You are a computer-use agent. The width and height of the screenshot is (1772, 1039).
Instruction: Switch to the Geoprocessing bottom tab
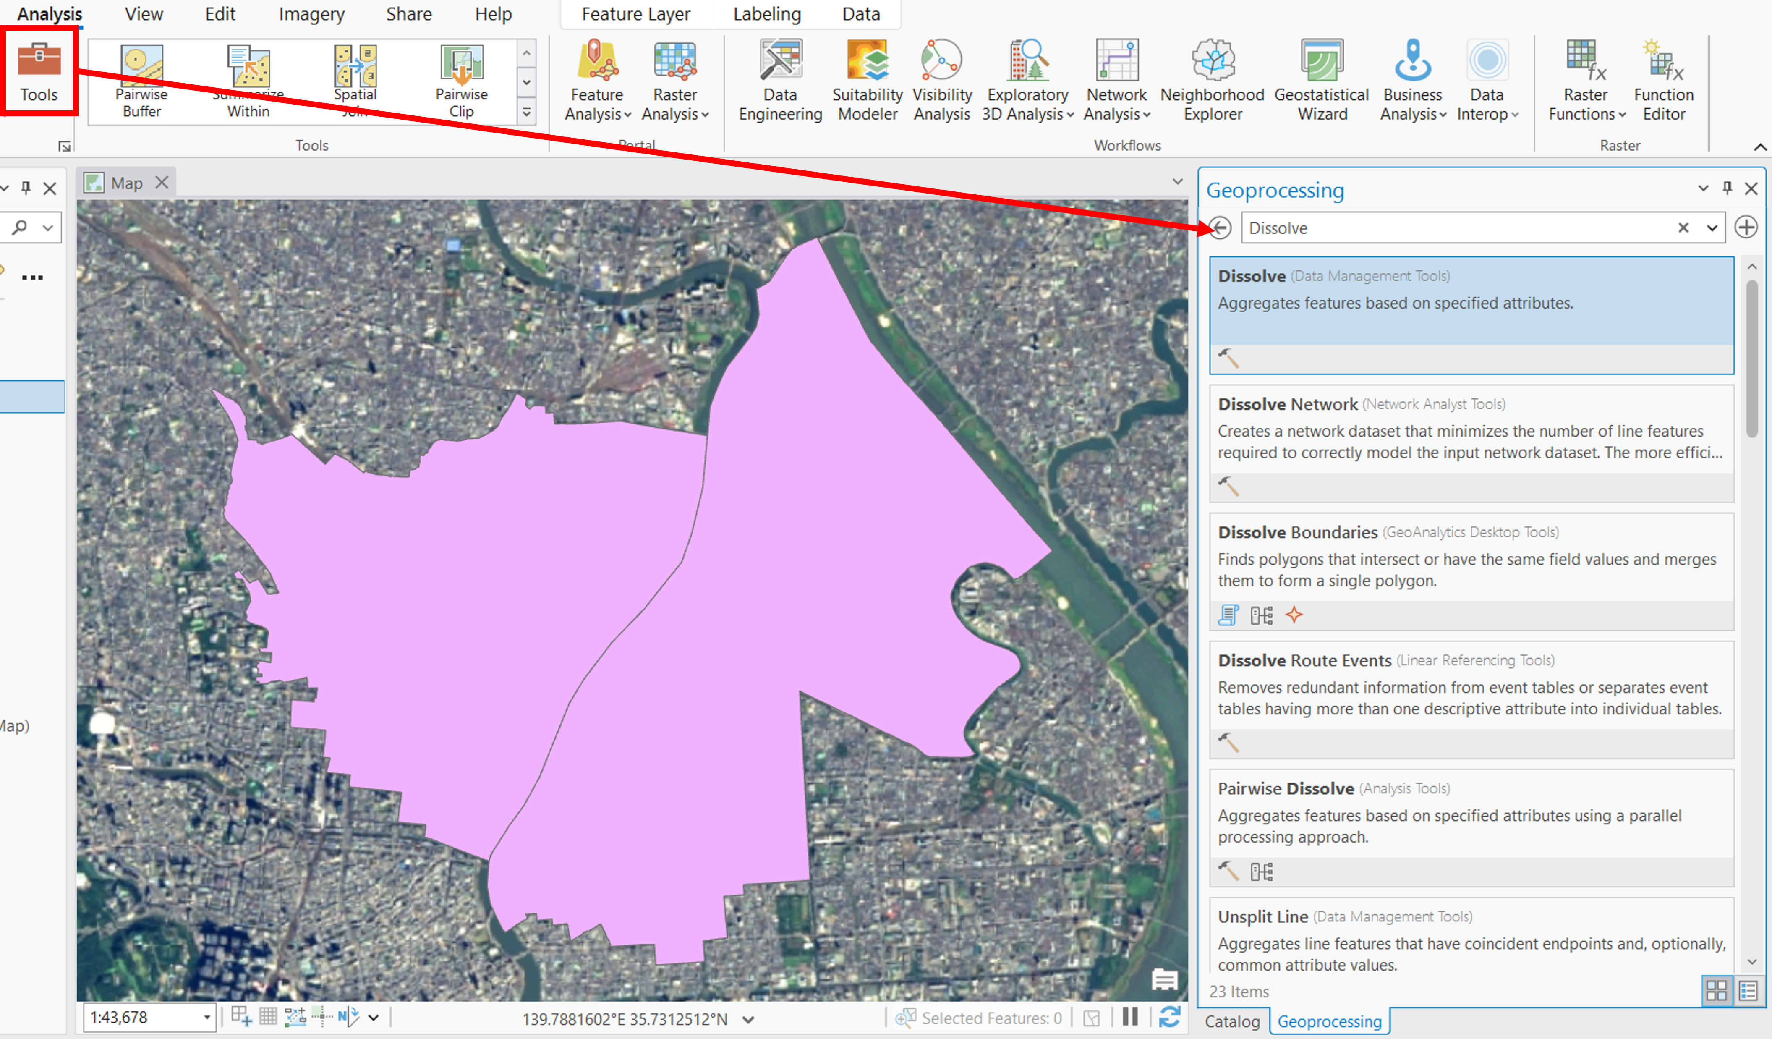[1329, 1021]
